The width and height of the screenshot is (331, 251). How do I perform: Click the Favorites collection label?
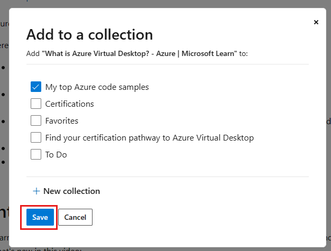pyautogui.click(x=61, y=120)
